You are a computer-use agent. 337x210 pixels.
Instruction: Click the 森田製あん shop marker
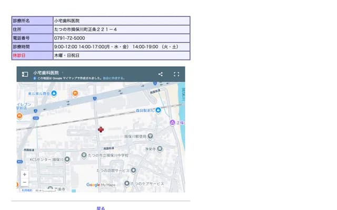click(158, 110)
